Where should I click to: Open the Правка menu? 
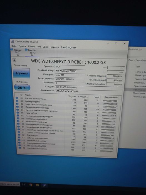point(22,46)
